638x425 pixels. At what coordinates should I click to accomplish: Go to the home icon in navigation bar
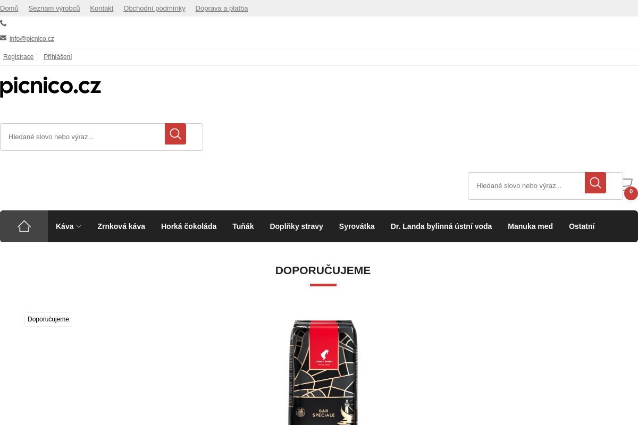coord(24,226)
